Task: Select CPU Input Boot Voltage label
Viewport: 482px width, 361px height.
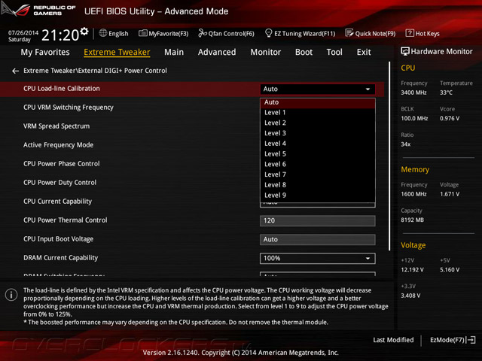Action: click(59, 239)
